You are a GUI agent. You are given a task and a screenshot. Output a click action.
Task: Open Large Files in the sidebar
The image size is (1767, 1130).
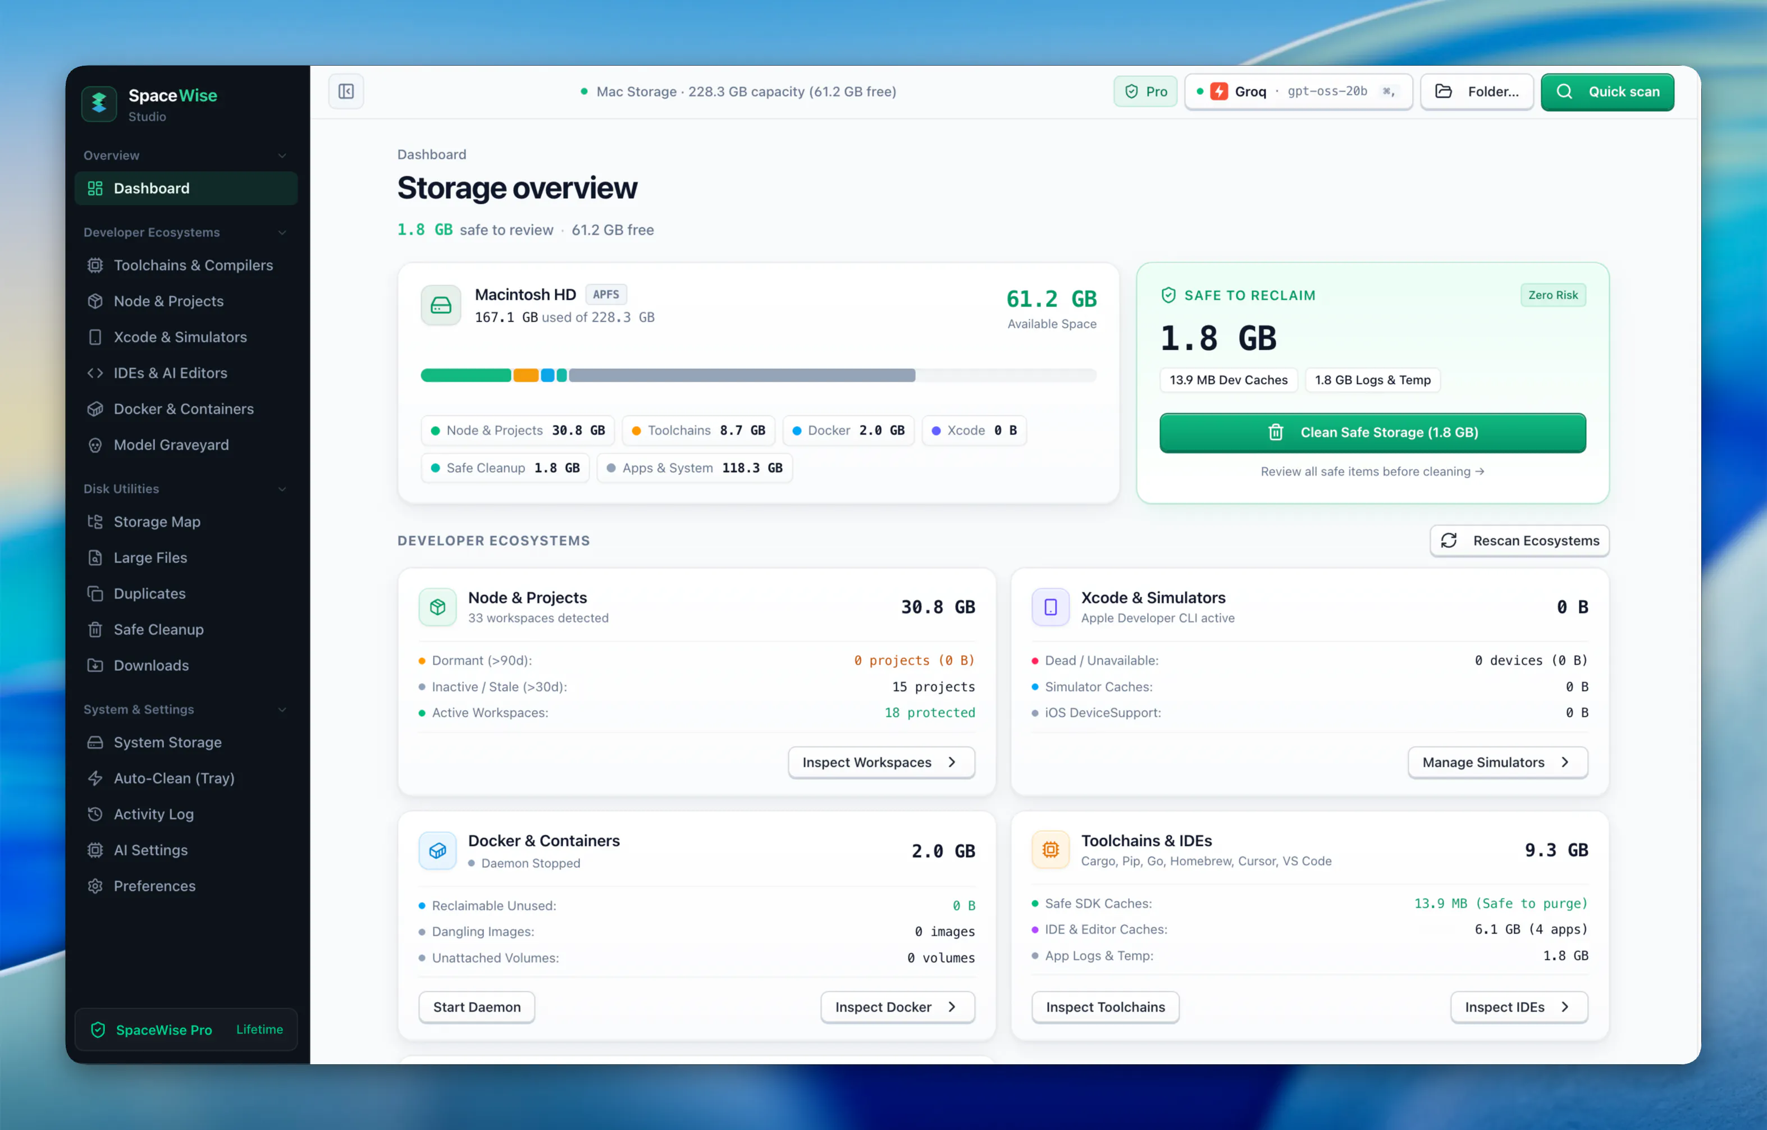coord(186,557)
